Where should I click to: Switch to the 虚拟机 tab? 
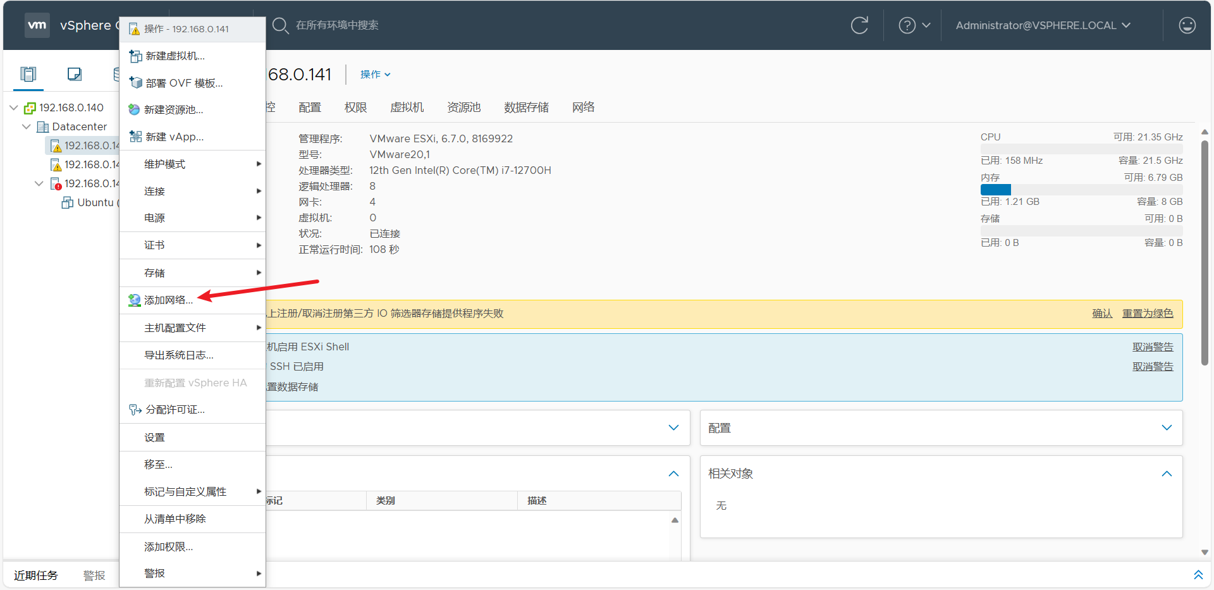(407, 108)
